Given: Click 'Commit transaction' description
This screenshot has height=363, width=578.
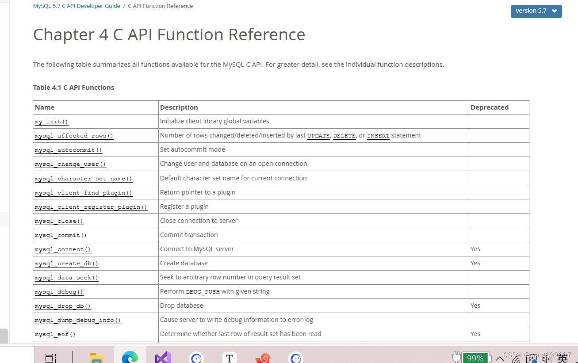Looking at the screenshot, I should pos(189,235).
